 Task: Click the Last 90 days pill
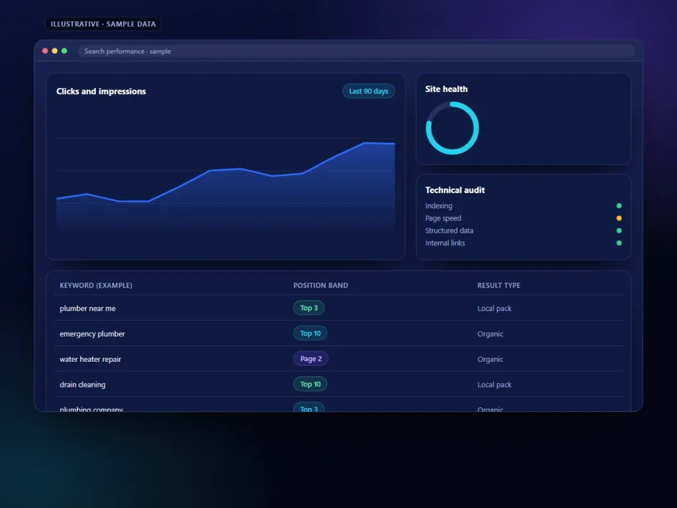(x=368, y=91)
